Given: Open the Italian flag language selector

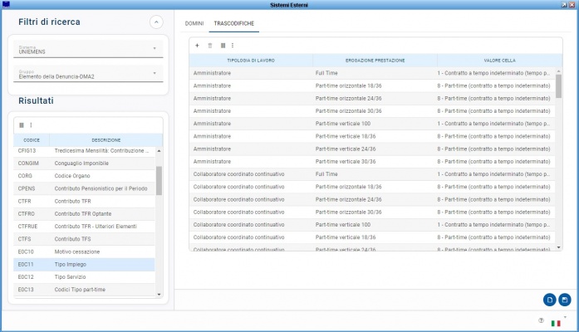Looking at the screenshot, I should click(556, 321).
